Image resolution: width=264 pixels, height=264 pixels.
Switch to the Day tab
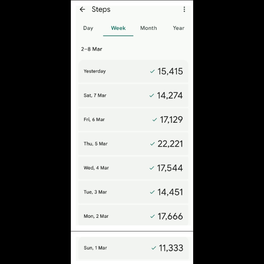88,28
